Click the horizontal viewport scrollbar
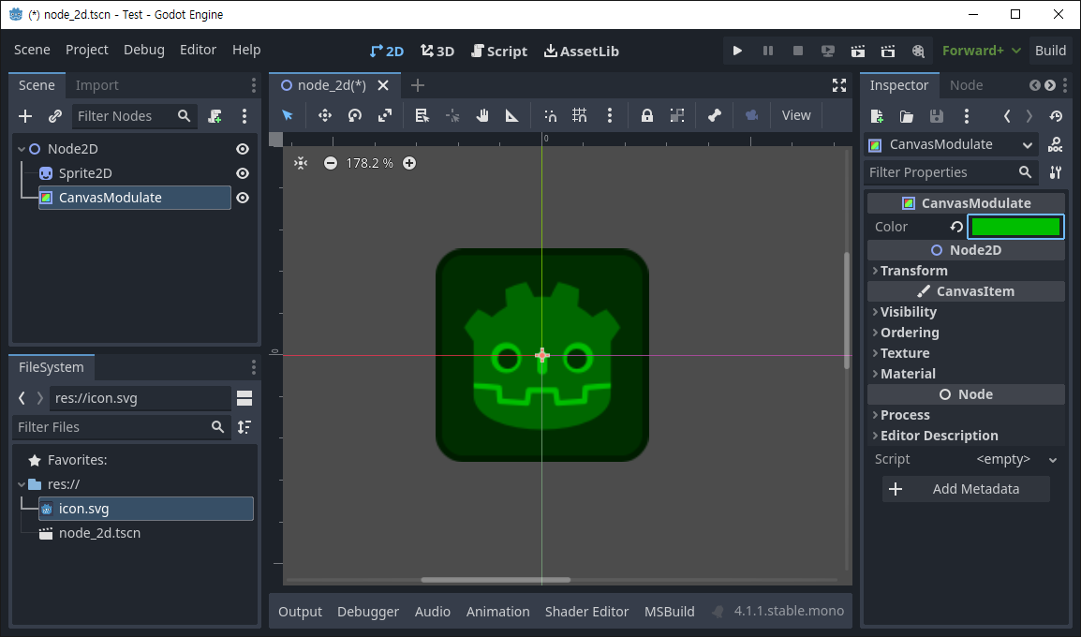 (x=496, y=580)
